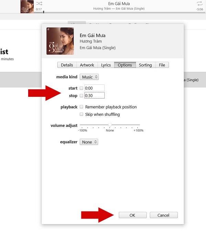
Task: Open the media kind dropdown
Action: coord(89,77)
